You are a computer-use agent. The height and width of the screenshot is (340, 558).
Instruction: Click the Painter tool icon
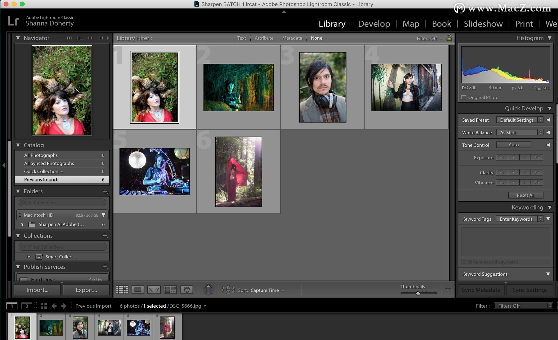click(208, 290)
